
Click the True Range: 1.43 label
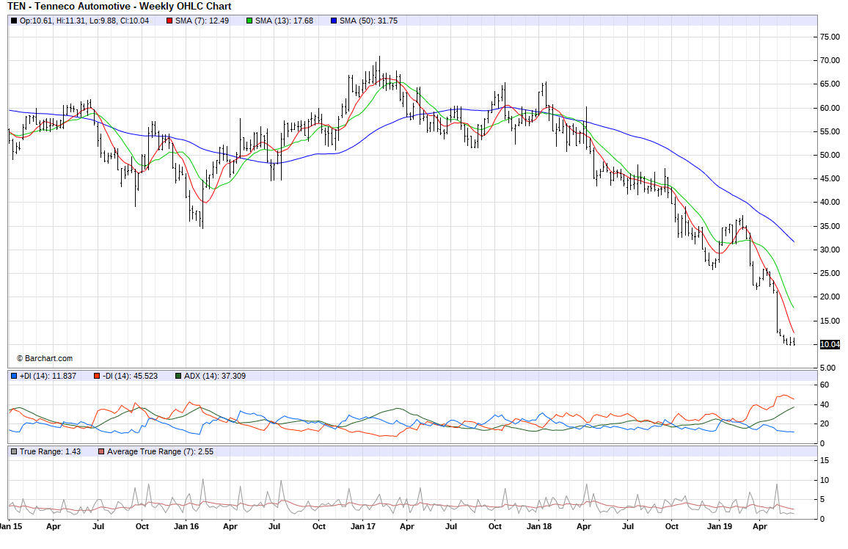[x=51, y=451]
